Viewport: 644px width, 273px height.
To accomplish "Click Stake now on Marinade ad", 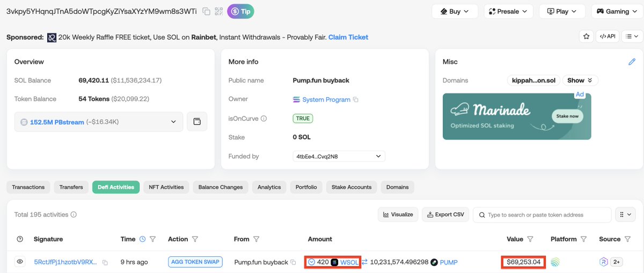I will coord(567,116).
